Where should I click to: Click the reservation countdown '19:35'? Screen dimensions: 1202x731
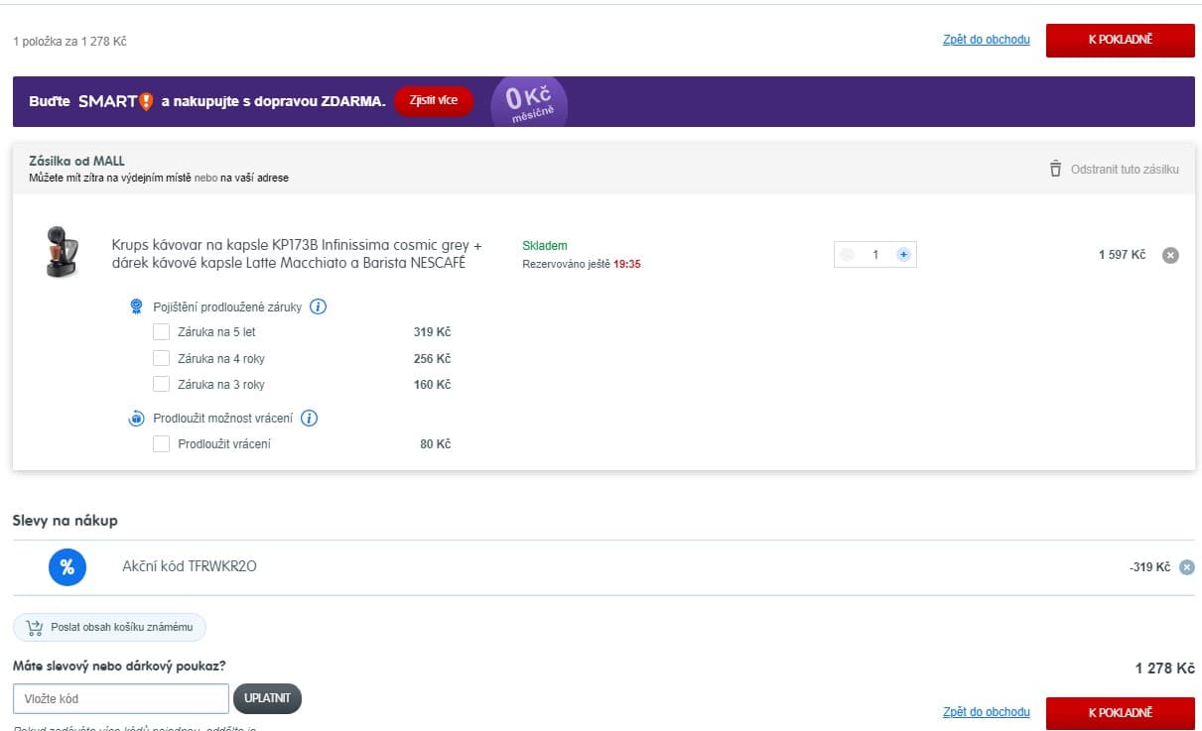626,265
